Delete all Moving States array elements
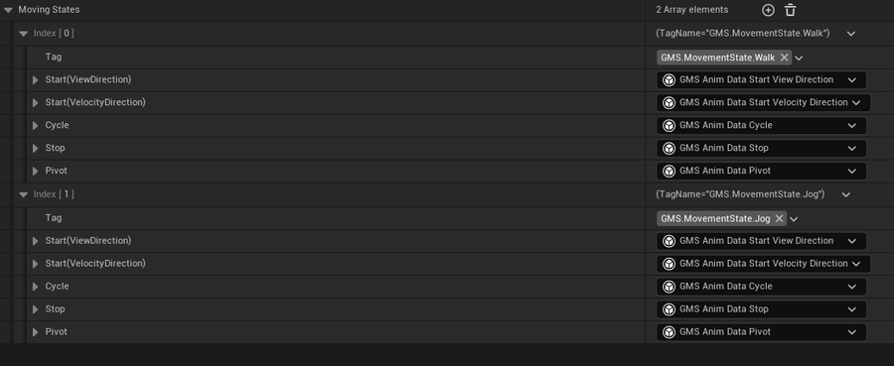 click(x=791, y=10)
